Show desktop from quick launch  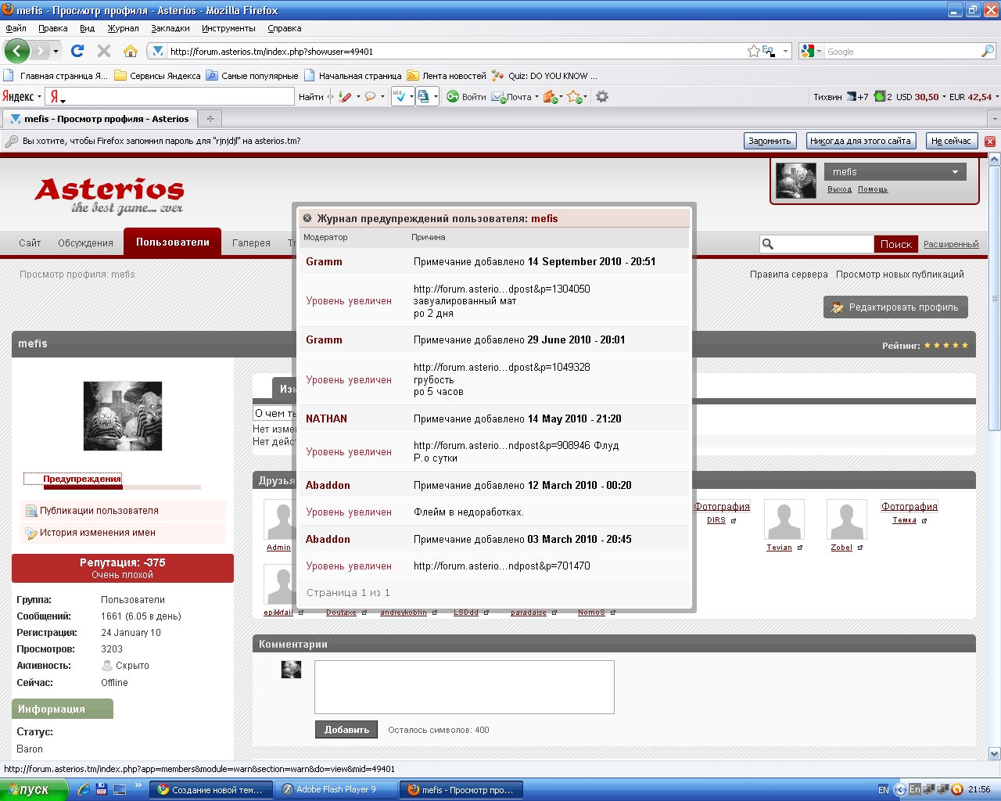120,790
